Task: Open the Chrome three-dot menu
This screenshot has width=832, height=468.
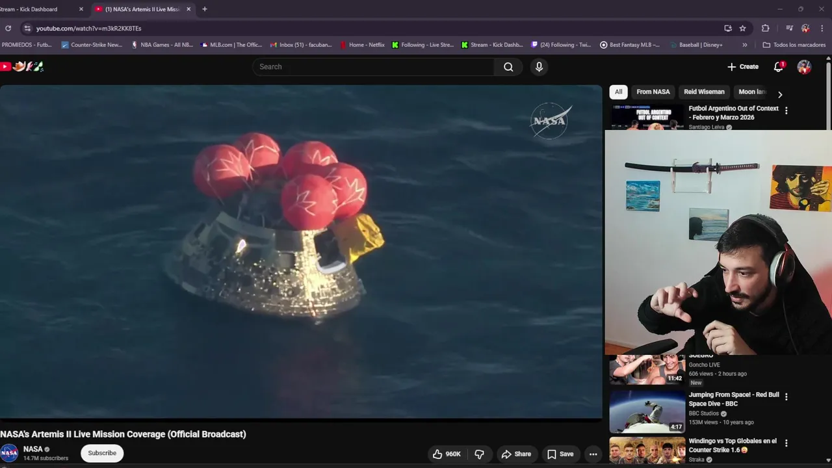Action: point(822,28)
